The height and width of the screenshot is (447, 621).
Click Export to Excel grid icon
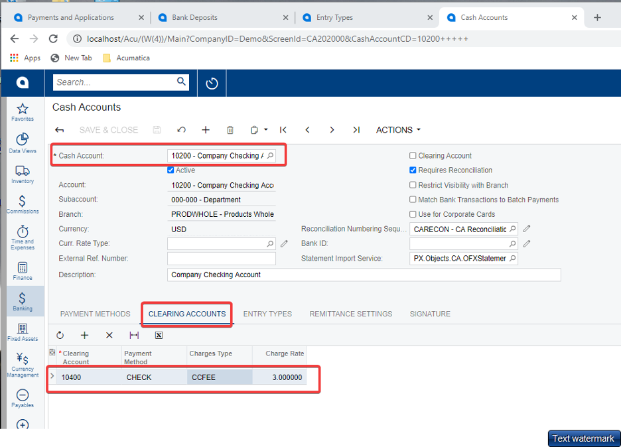click(159, 336)
